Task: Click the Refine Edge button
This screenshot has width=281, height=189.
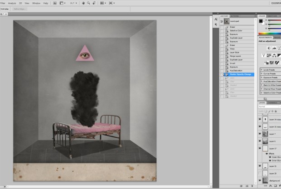Action: pyautogui.click(x=19, y=9)
